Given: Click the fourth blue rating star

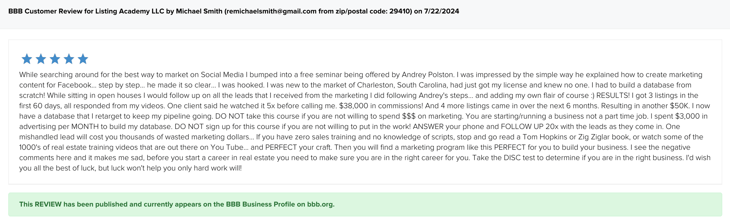Looking at the screenshot, I should (x=69, y=59).
